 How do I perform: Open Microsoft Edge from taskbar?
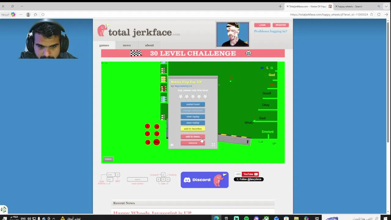216,218
